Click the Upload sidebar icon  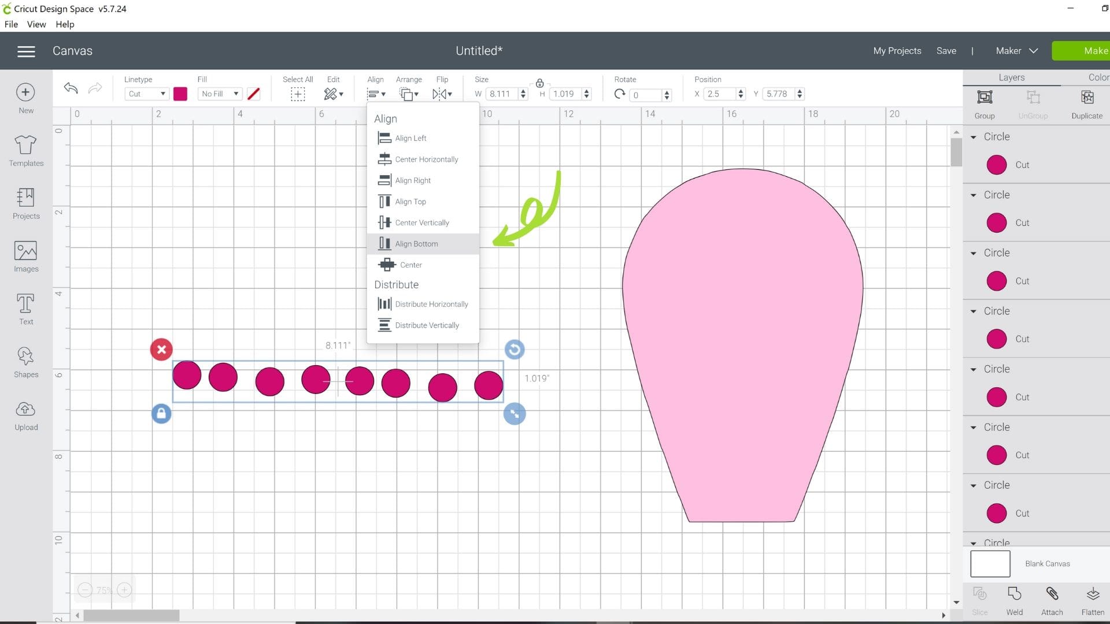25,413
